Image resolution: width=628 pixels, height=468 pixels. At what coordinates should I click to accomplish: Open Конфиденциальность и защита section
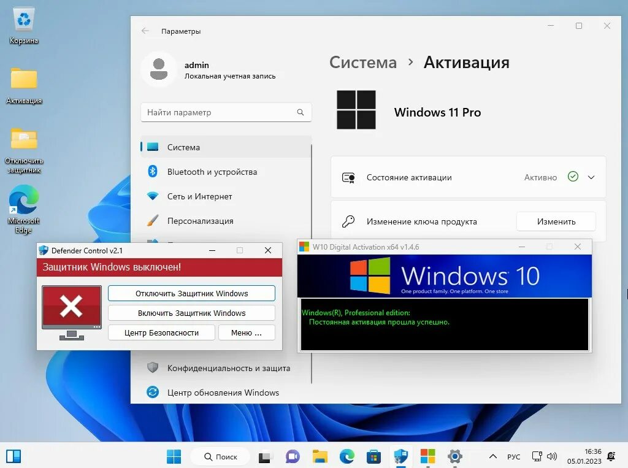point(226,368)
